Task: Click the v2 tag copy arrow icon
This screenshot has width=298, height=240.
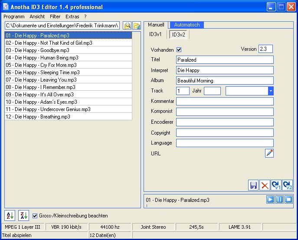Action: [287, 185]
